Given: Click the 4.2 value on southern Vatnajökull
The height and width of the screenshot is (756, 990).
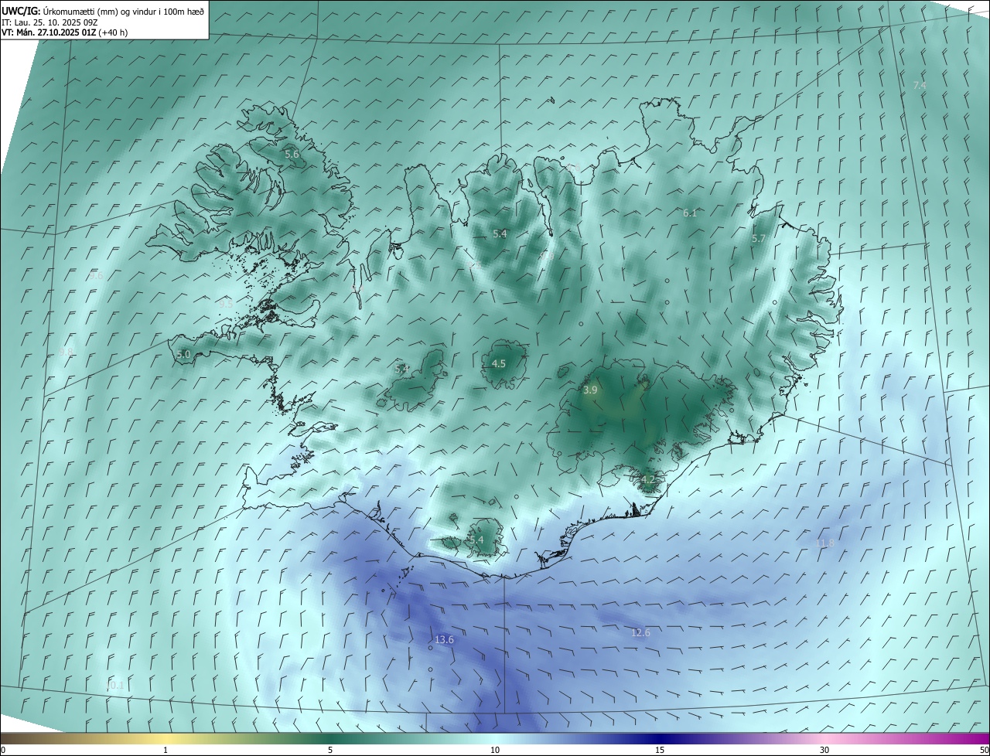Looking at the screenshot, I should tap(647, 479).
